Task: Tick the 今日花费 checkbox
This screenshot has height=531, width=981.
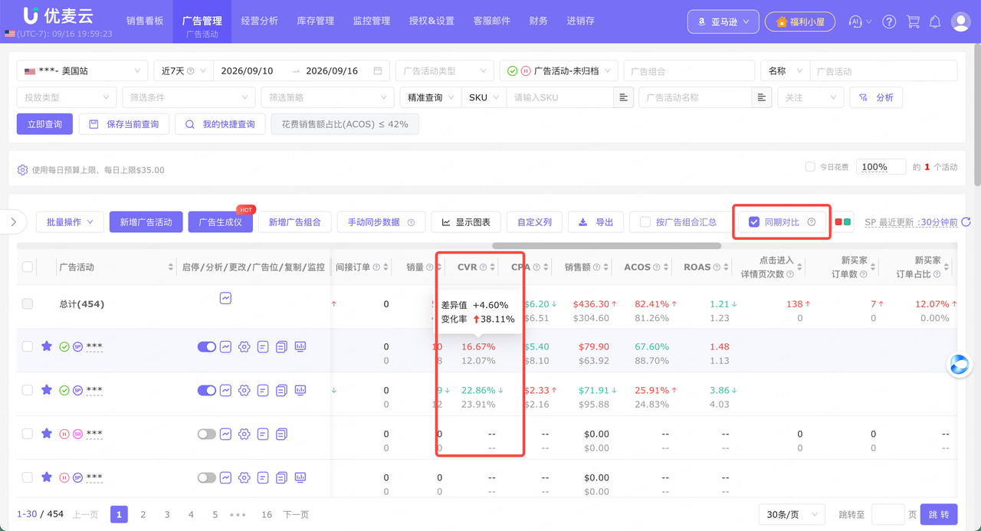Action: (810, 166)
